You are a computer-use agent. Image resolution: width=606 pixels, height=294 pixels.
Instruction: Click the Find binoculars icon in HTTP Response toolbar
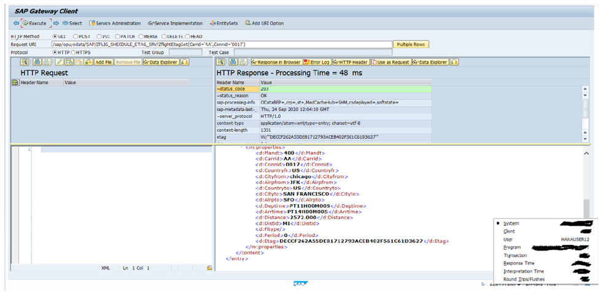click(x=233, y=62)
